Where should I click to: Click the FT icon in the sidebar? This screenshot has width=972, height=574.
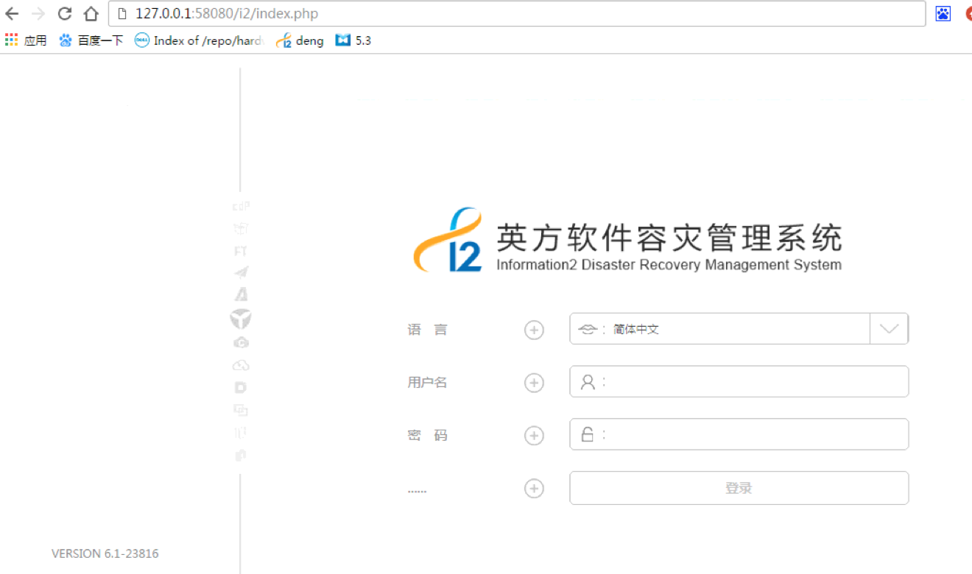241,251
